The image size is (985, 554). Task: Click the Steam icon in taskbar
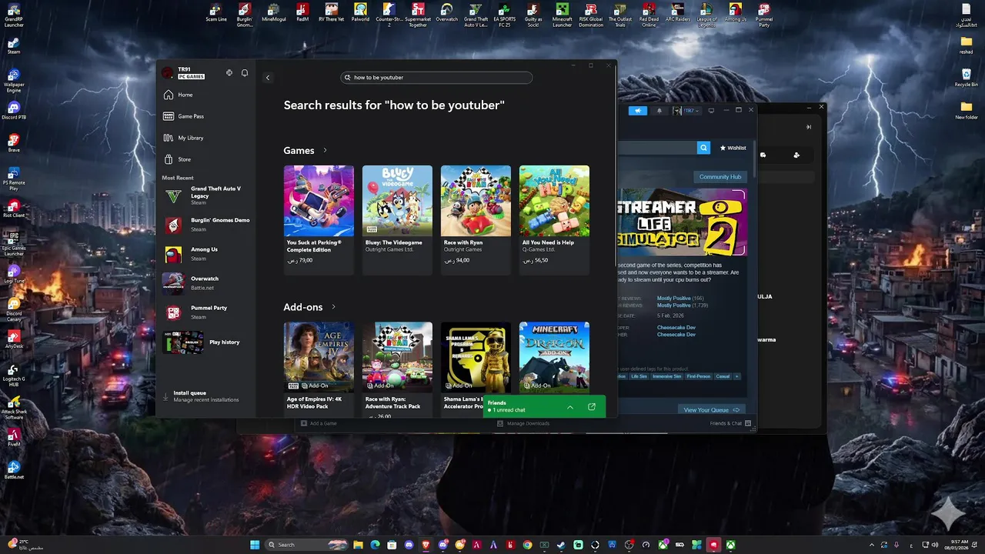click(x=561, y=545)
